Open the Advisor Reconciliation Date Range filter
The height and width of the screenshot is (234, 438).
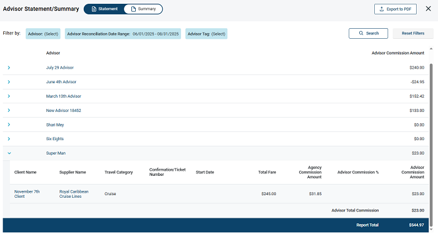pyautogui.click(x=123, y=34)
